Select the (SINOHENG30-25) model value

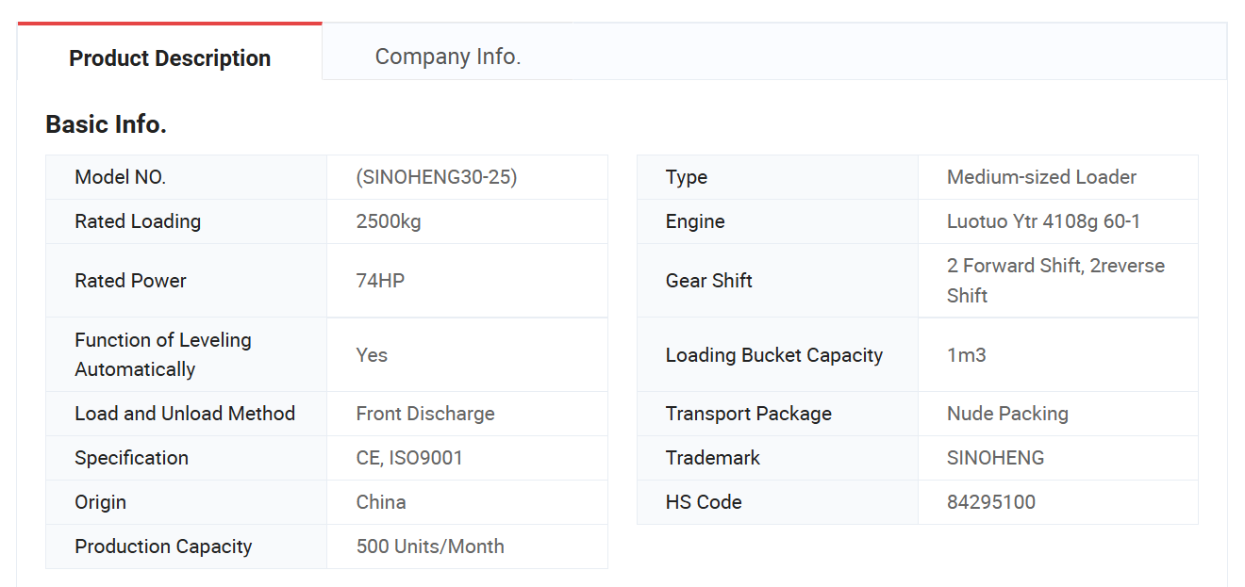[x=437, y=177]
